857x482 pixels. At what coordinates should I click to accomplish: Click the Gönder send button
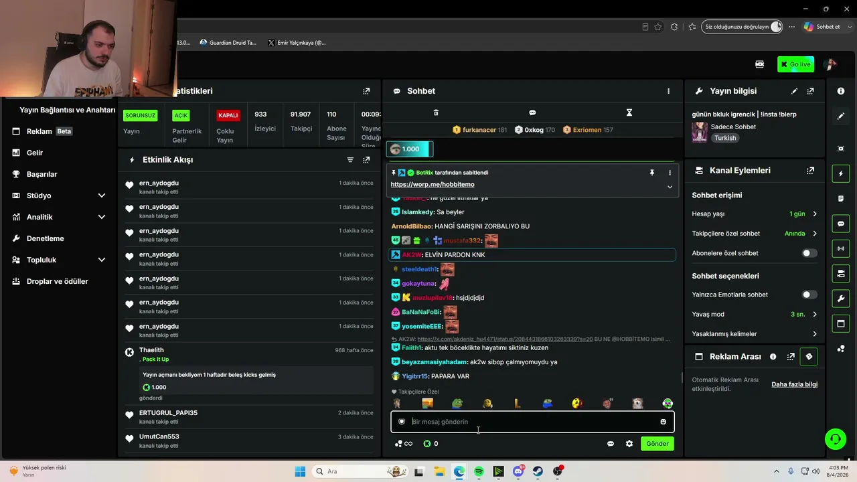(x=657, y=444)
